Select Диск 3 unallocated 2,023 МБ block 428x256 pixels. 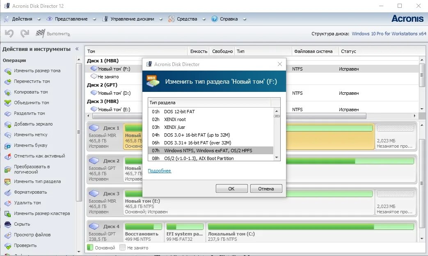(395, 202)
